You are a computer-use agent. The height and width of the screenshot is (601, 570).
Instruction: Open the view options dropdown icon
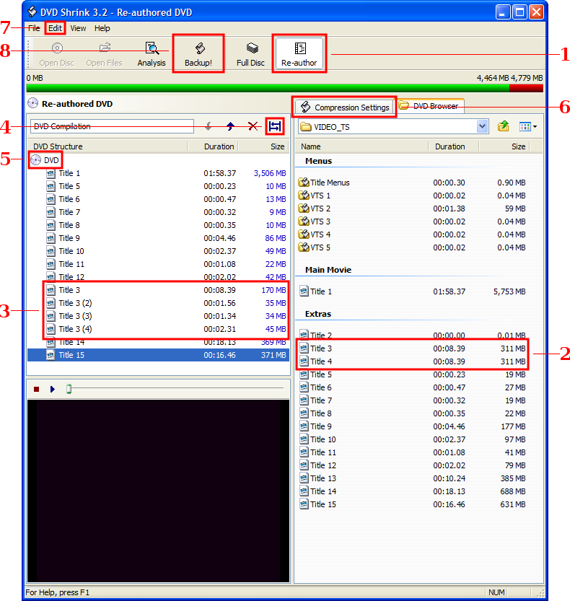[x=528, y=126]
